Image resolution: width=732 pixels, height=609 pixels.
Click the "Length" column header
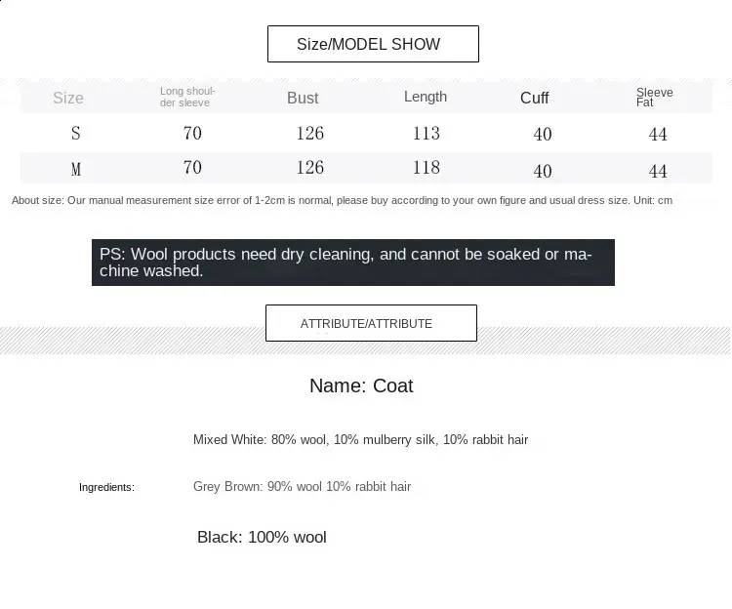click(426, 97)
